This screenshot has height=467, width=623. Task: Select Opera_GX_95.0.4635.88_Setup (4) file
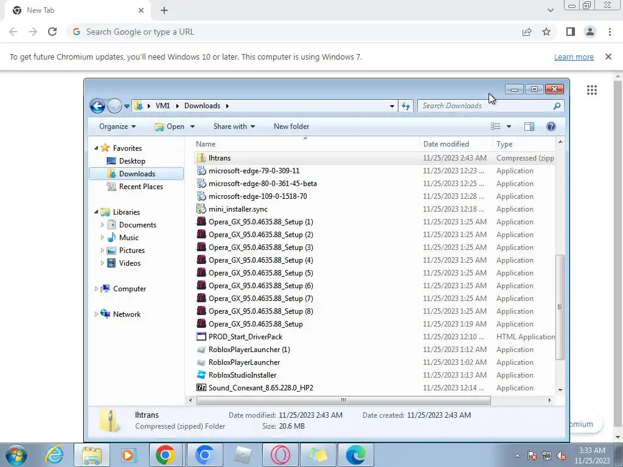pos(260,260)
